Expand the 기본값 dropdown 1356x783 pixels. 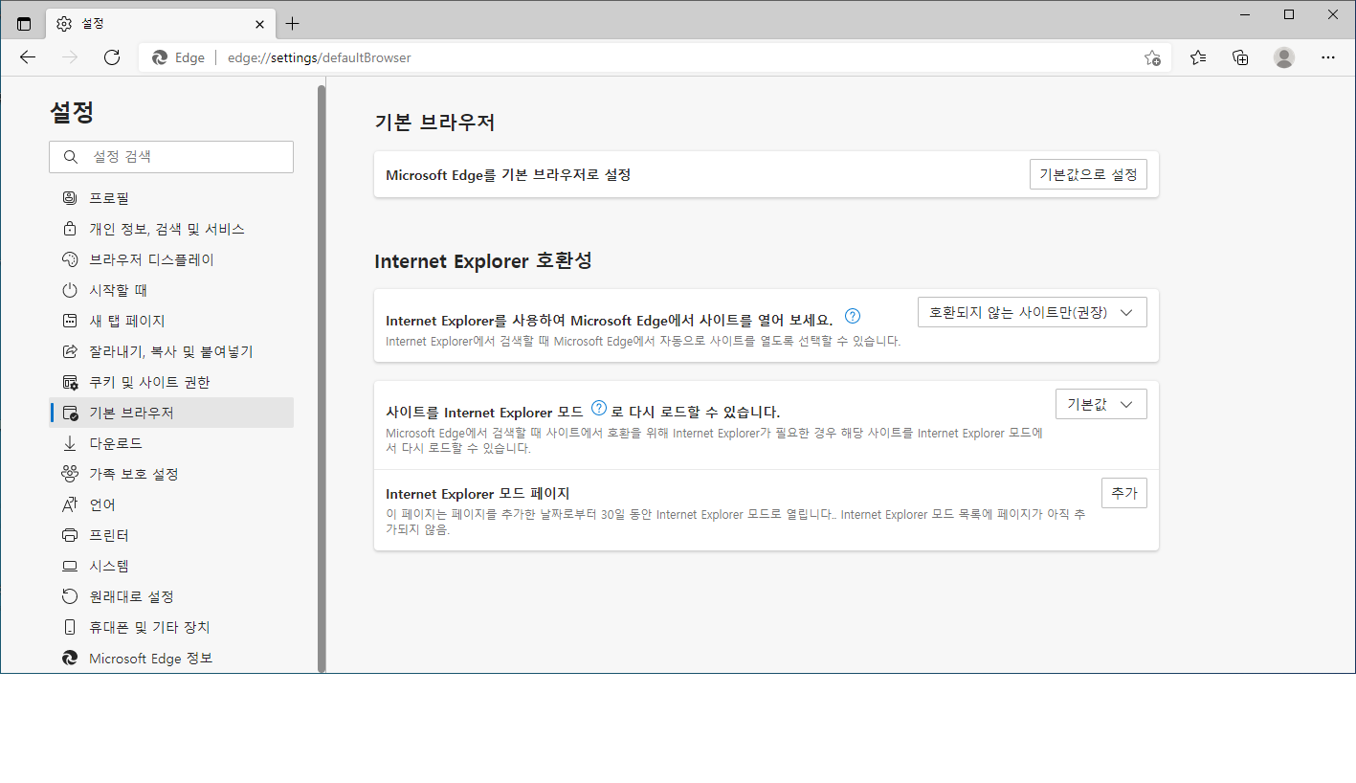pyautogui.click(x=1100, y=404)
